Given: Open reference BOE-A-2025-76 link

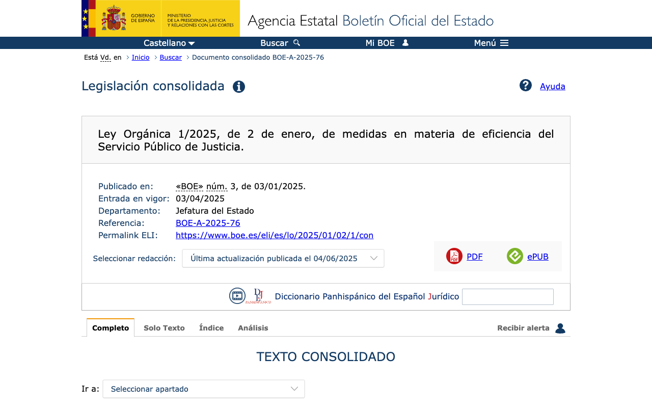Looking at the screenshot, I should pos(208,223).
